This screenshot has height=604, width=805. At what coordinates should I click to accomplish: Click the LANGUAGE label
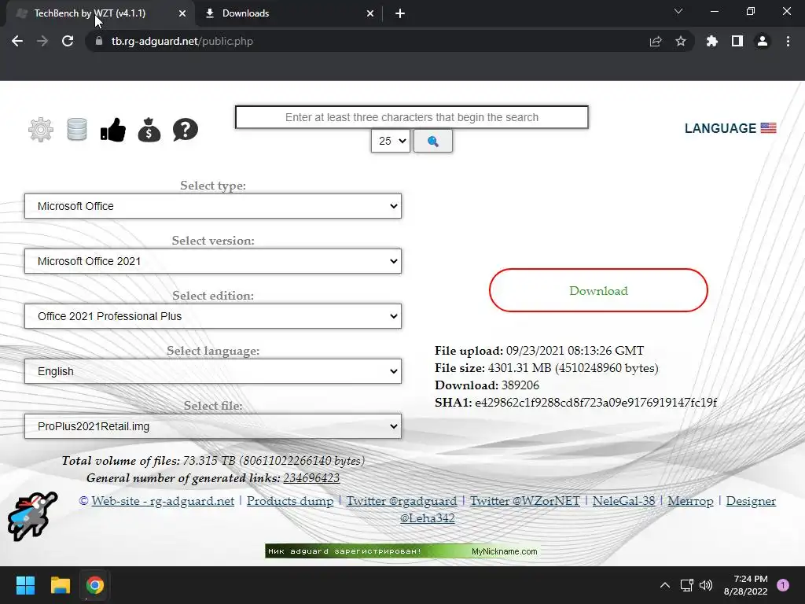[720, 128]
